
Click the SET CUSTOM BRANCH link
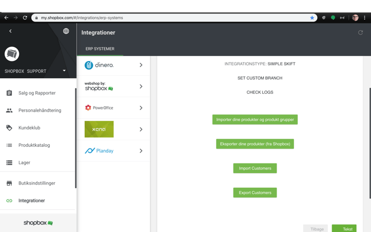260,78
